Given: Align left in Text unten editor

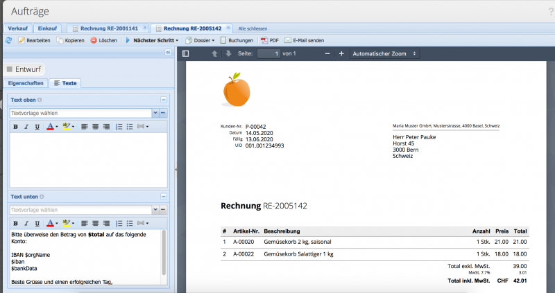Looking at the screenshot, I should (x=84, y=223).
